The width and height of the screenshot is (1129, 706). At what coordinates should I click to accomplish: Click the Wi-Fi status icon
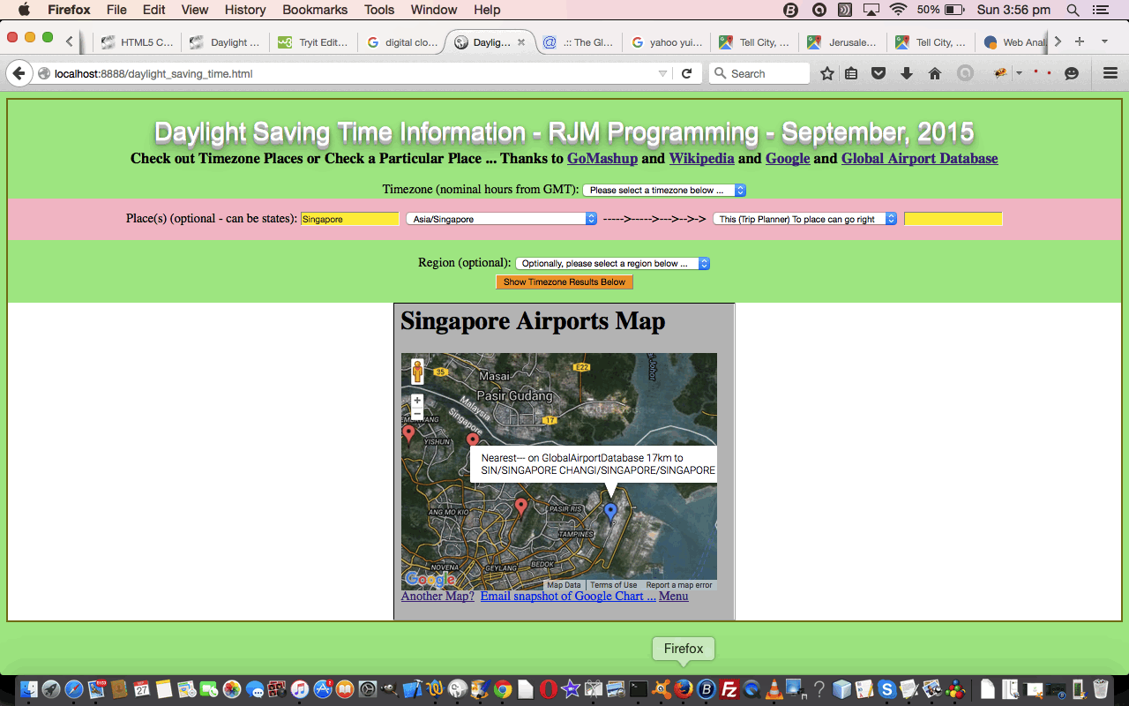click(898, 10)
